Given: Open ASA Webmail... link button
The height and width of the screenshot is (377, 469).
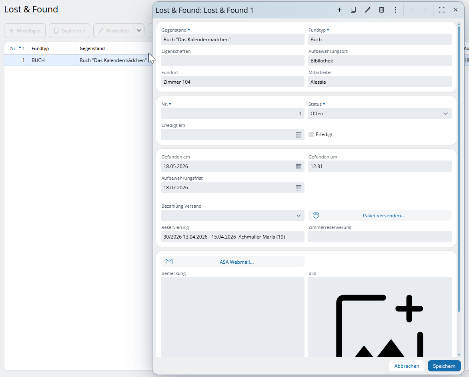Looking at the screenshot, I should click(232, 261).
